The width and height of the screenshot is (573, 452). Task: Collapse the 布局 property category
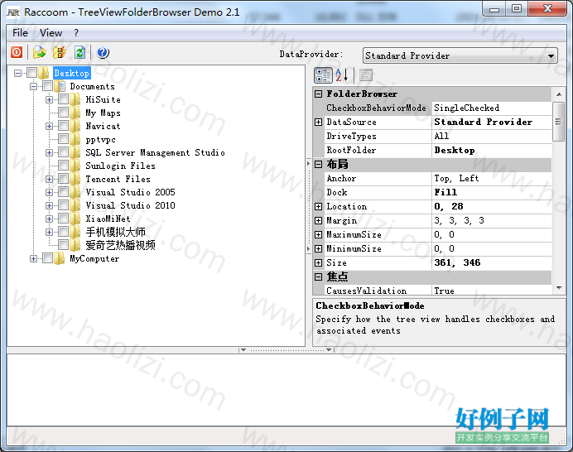318,165
